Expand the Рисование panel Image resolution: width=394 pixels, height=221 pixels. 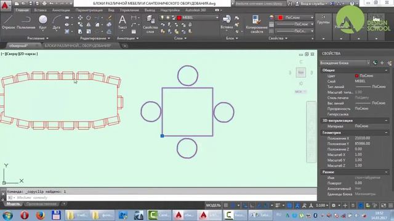coord(38,38)
